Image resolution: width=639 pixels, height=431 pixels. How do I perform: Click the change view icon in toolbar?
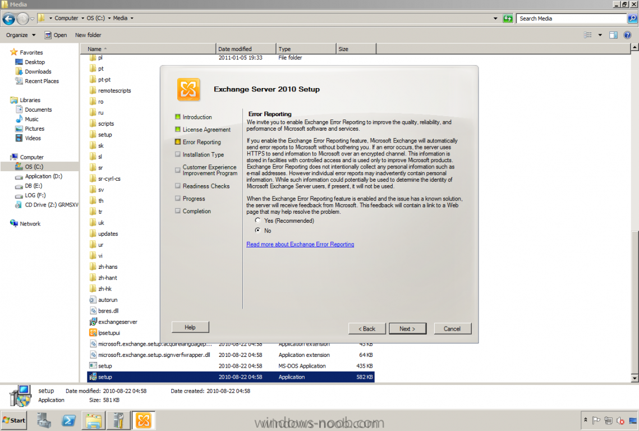pos(587,35)
